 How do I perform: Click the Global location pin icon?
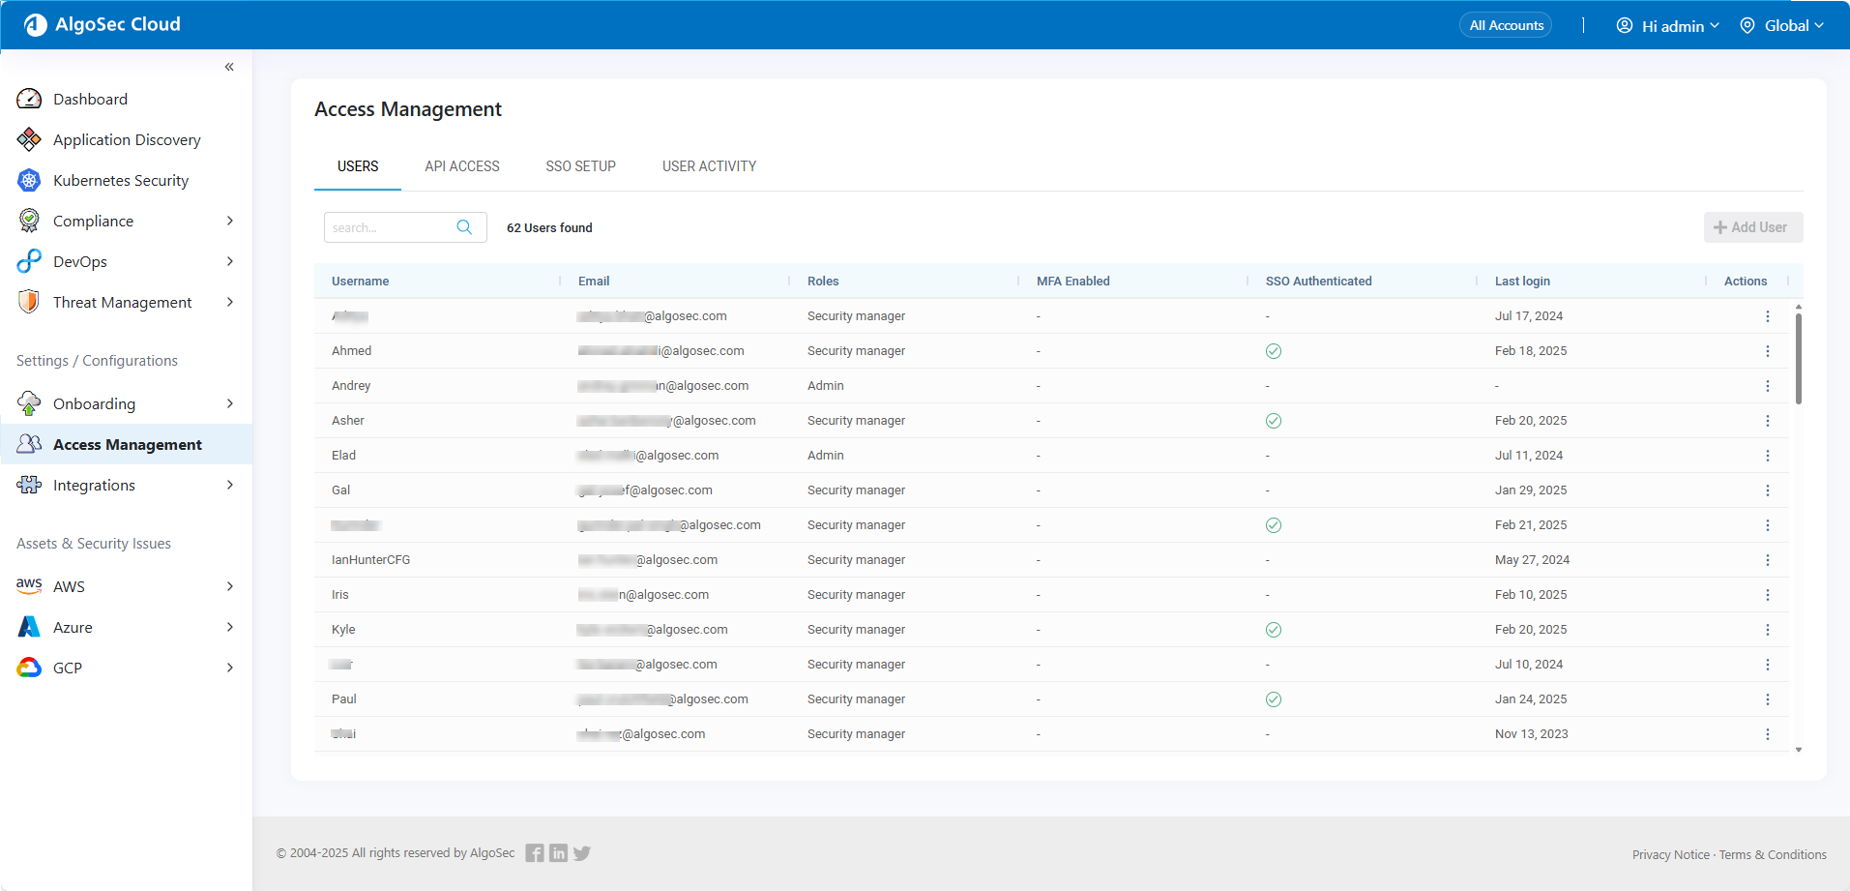1747,25
